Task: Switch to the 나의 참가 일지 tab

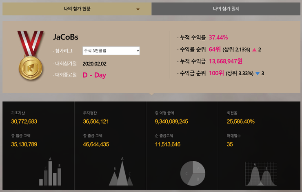Action: pos(226,9)
